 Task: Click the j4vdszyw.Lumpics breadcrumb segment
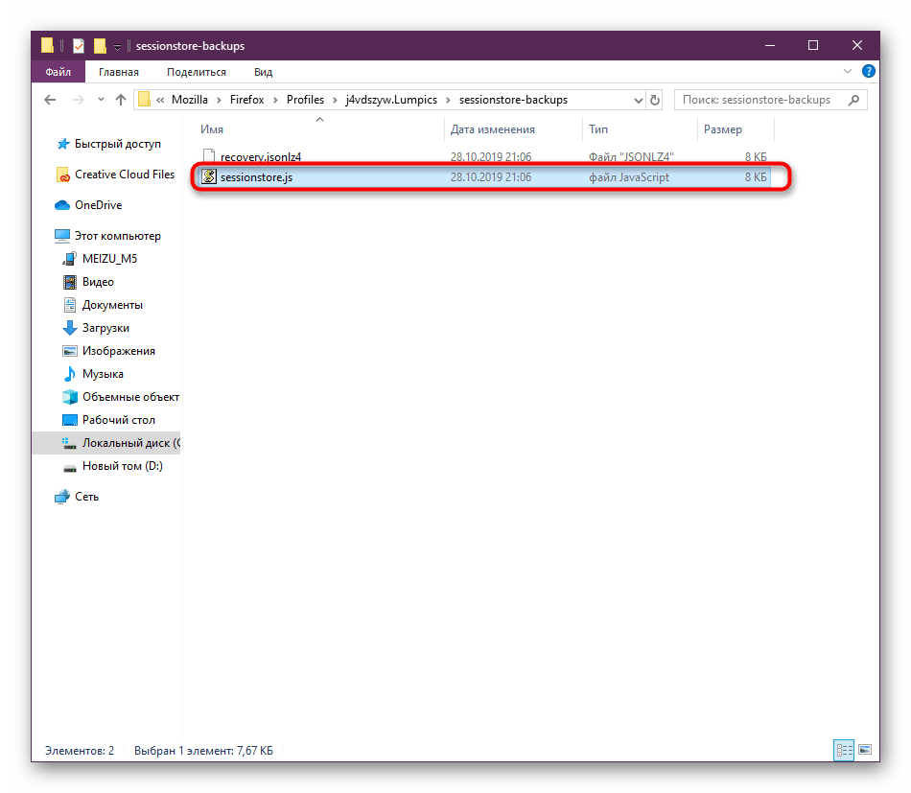coord(391,100)
